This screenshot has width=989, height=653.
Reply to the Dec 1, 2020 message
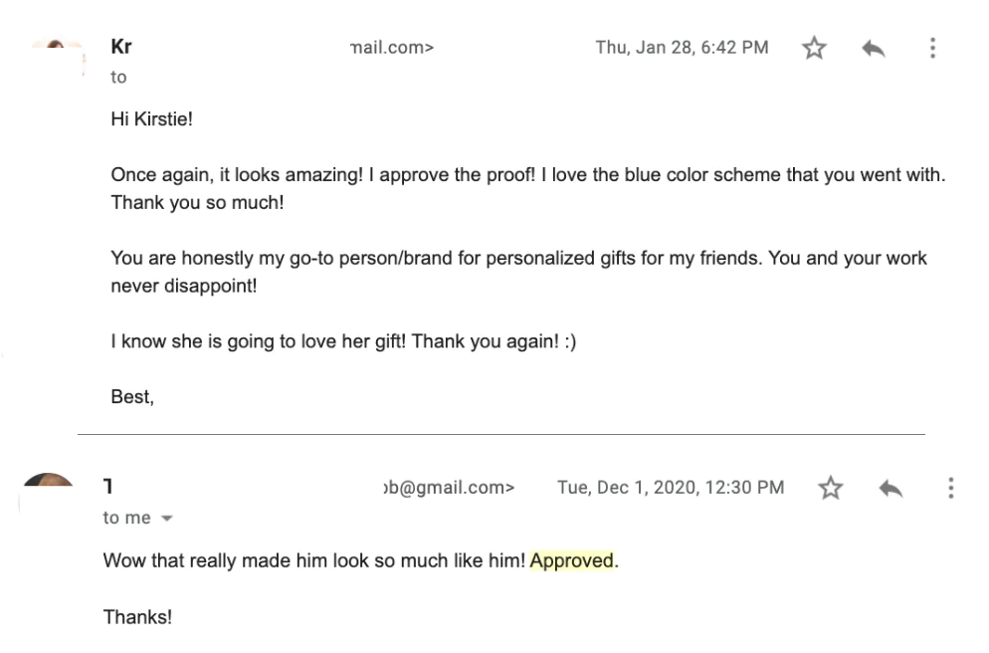click(890, 488)
